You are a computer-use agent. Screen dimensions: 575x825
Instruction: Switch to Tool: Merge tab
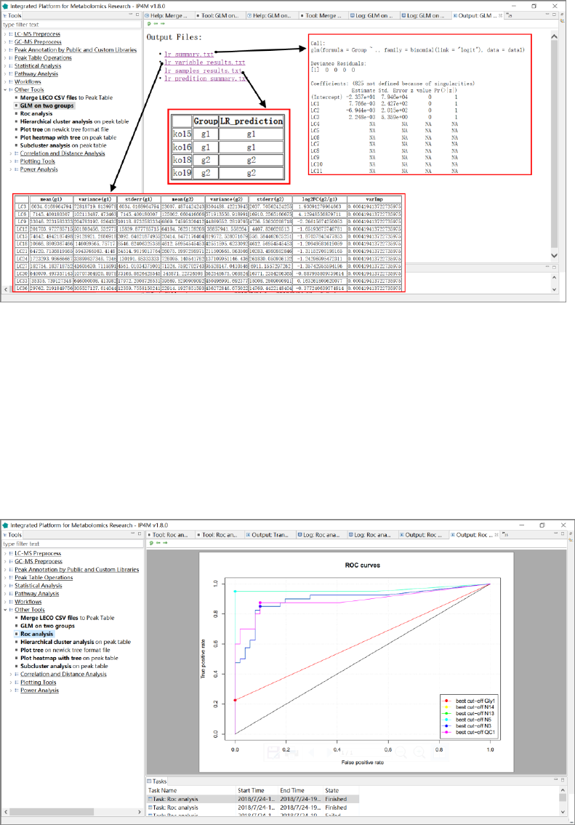tap(323, 16)
